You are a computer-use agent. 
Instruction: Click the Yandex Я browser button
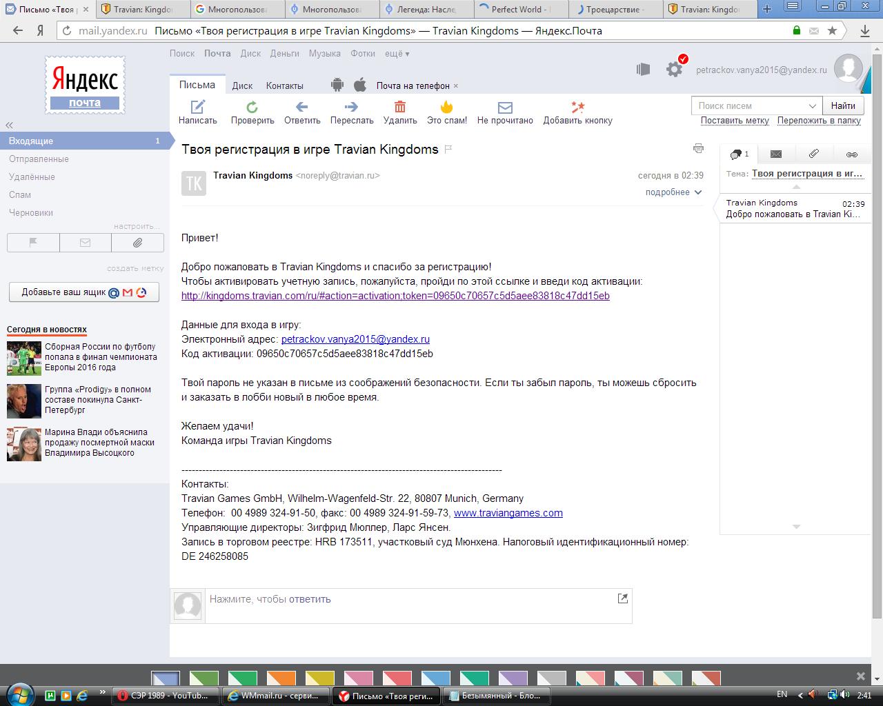41,30
